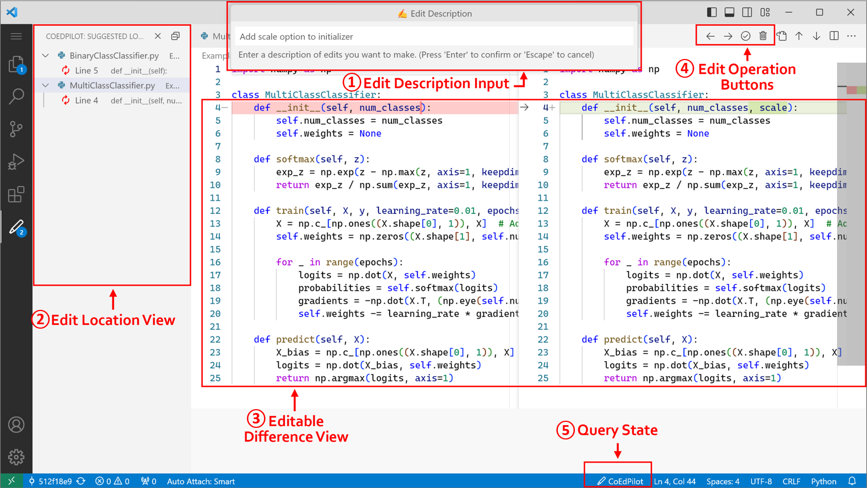Discard the edit with the trash button
The image size is (867, 488).
(x=763, y=36)
